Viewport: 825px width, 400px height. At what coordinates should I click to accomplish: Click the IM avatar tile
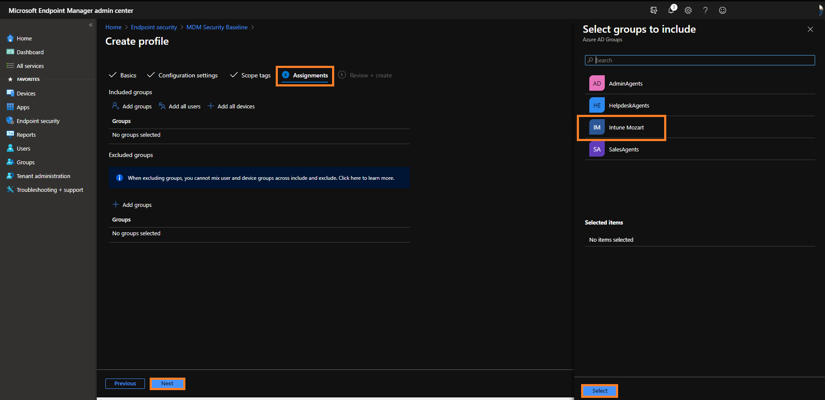click(597, 127)
